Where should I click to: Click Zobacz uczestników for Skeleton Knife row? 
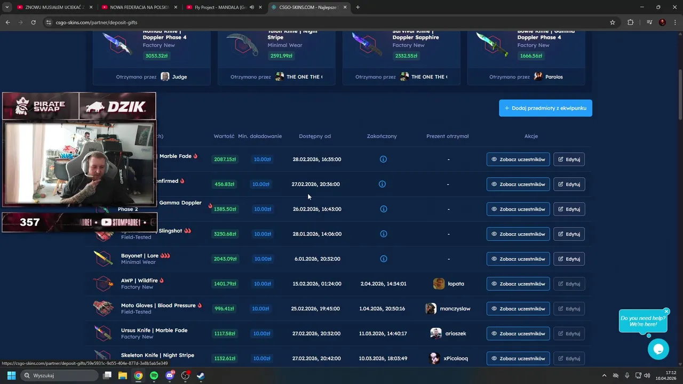click(x=518, y=358)
